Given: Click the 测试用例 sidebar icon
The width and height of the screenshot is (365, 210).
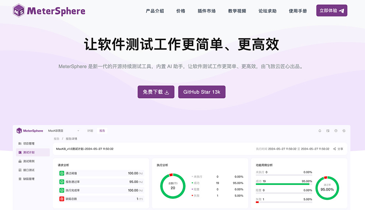Looking at the screenshot, I should click(x=20, y=161).
